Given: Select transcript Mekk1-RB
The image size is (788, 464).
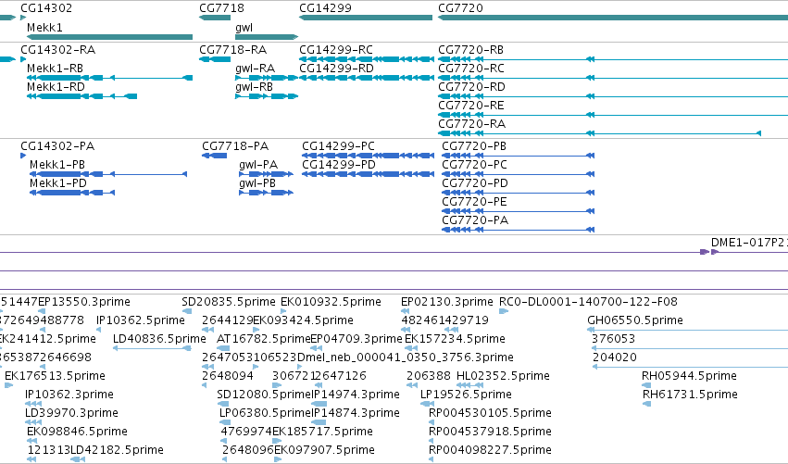Looking at the screenshot, I should [55, 69].
